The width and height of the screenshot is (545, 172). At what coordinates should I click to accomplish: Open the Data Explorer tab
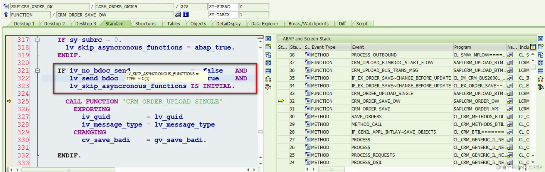point(265,24)
